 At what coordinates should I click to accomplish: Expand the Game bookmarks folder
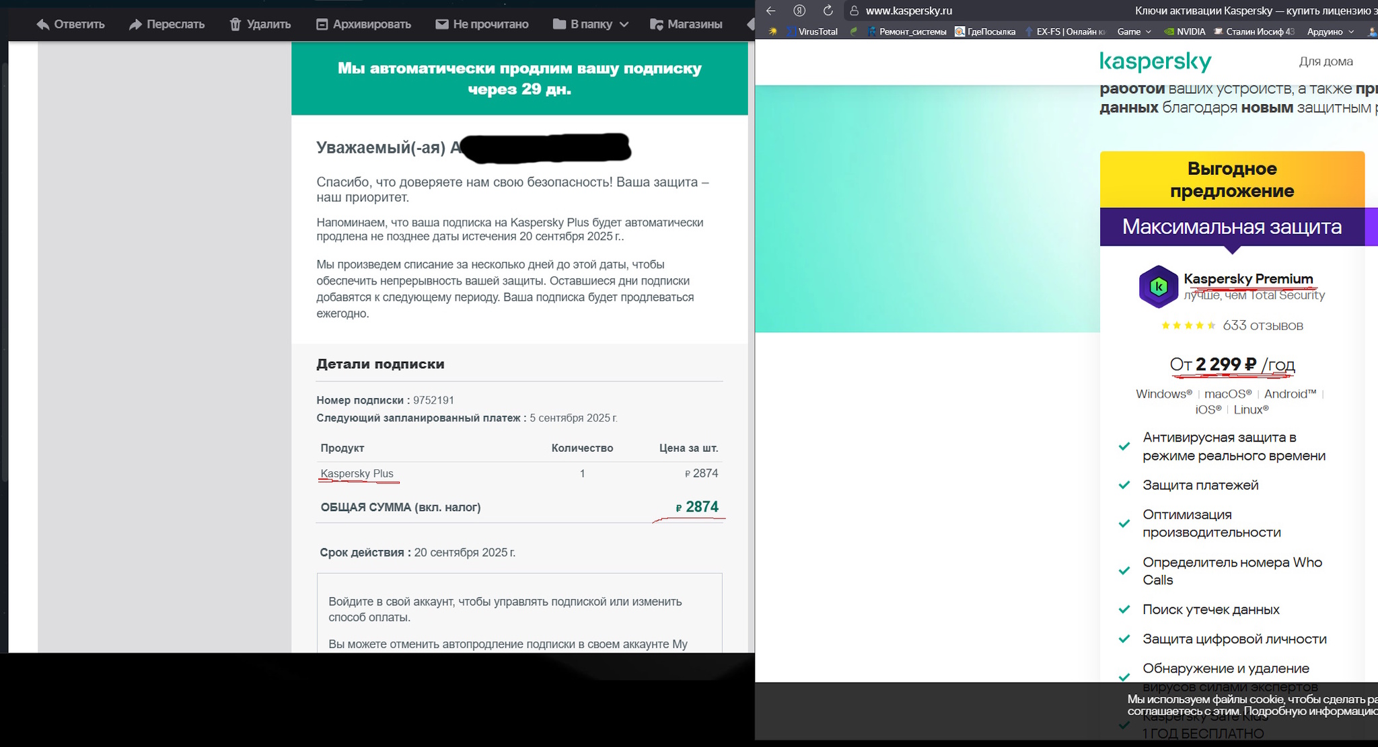[x=1134, y=32]
